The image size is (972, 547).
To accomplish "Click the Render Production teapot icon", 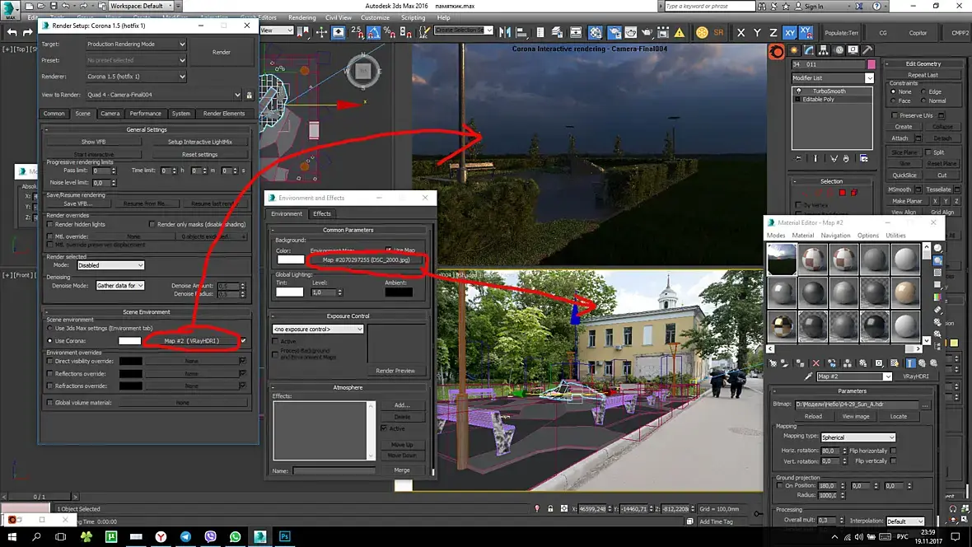I will tap(647, 32).
